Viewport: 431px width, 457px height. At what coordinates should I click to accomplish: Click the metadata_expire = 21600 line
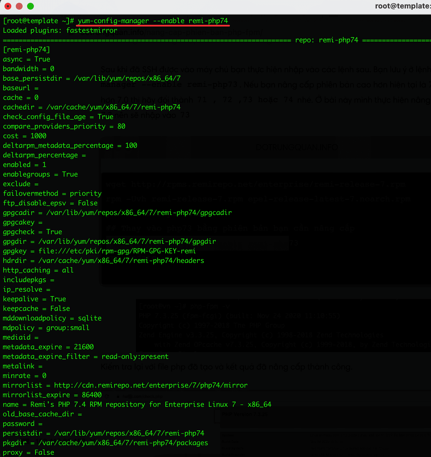tap(48, 347)
